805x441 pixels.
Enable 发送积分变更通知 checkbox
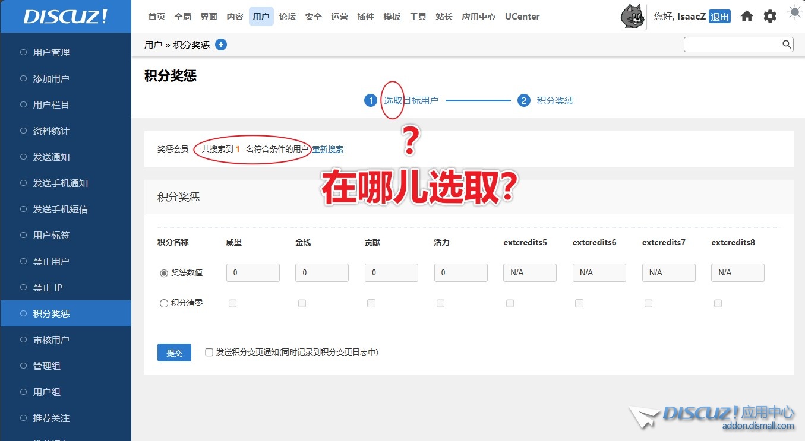(209, 352)
